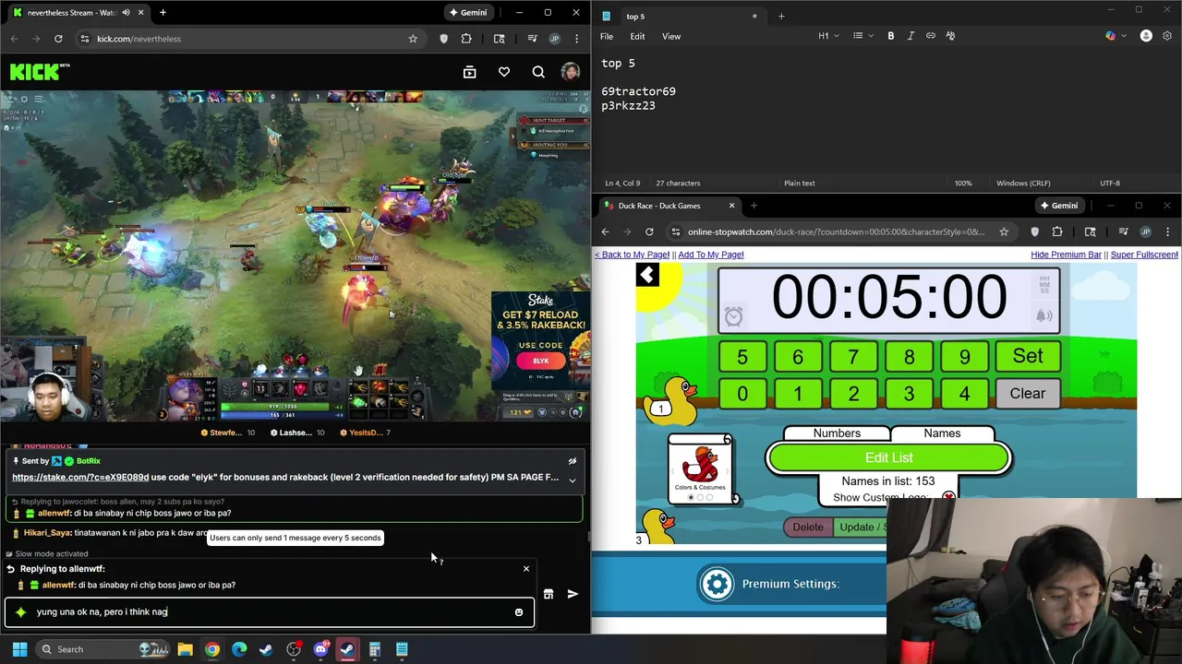Image resolution: width=1182 pixels, height=664 pixels.
Task: Open the Notepad Edit menu
Action: click(637, 36)
